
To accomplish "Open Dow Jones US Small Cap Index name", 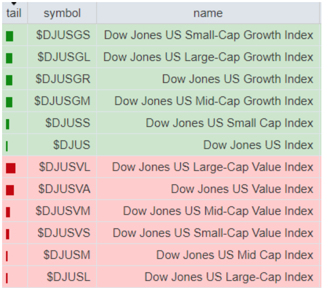I will (x=229, y=123).
